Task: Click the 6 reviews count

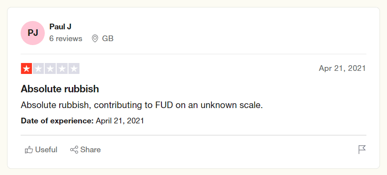Action: coord(66,38)
